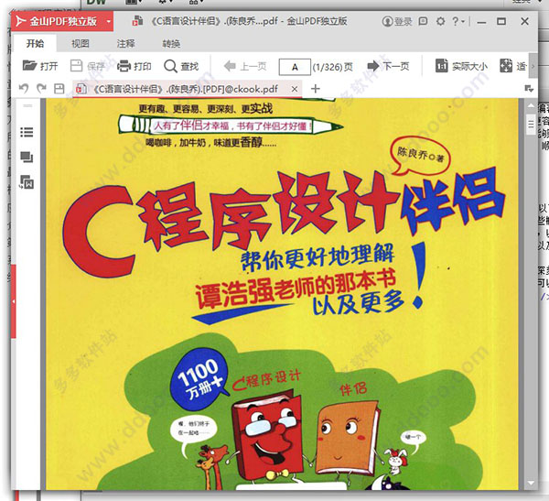Minimize the 金山PDF window
The width and height of the screenshot is (549, 501).
coord(482,22)
